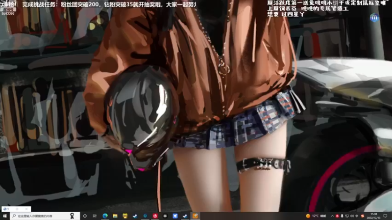
Task: Open the second Steam icon near the orange app
Action: pos(185,216)
